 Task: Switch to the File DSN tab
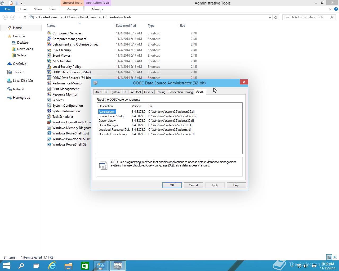coord(135,92)
